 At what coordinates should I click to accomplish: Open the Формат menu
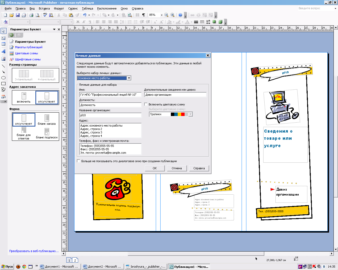click(59, 8)
